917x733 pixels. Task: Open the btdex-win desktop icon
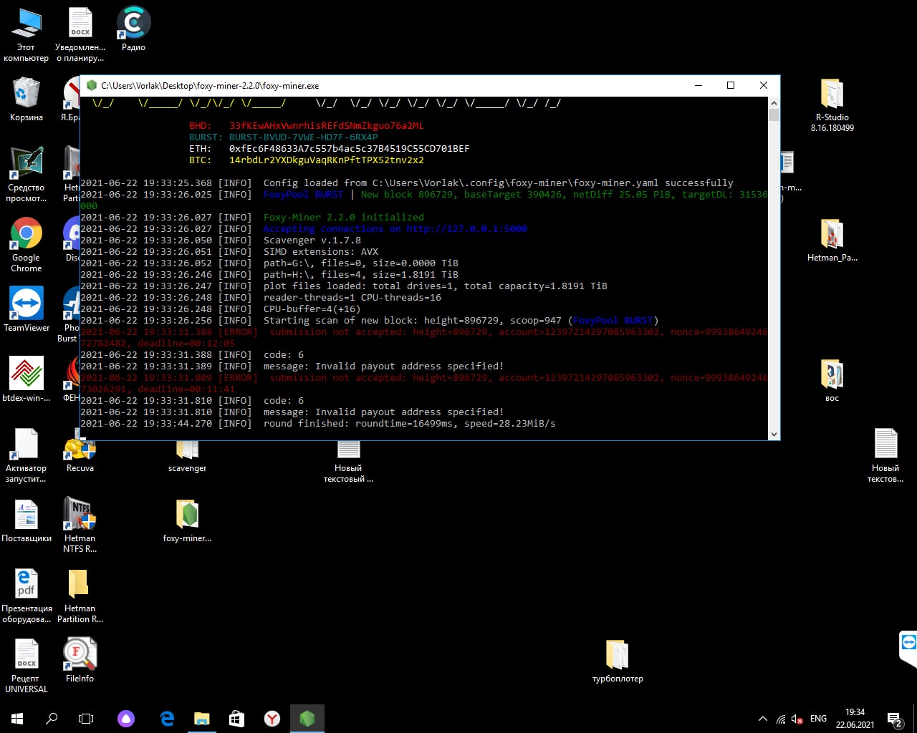(x=27, y=379)
